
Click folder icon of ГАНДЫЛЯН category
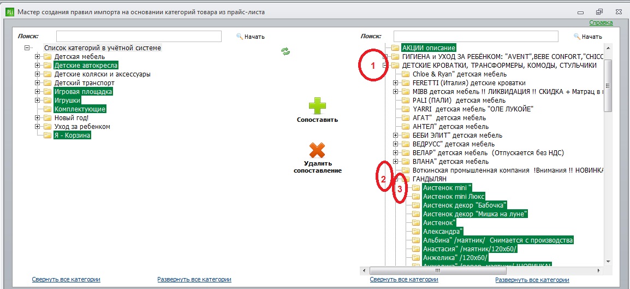tap(406, 179)
